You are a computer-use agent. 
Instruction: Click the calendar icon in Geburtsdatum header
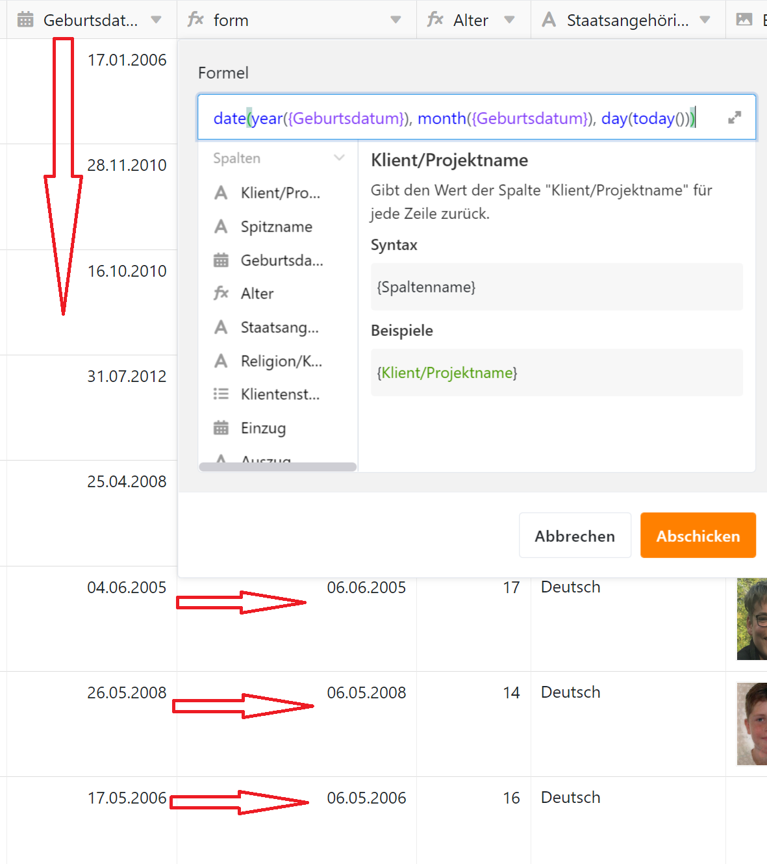click(x=25, y=20)
